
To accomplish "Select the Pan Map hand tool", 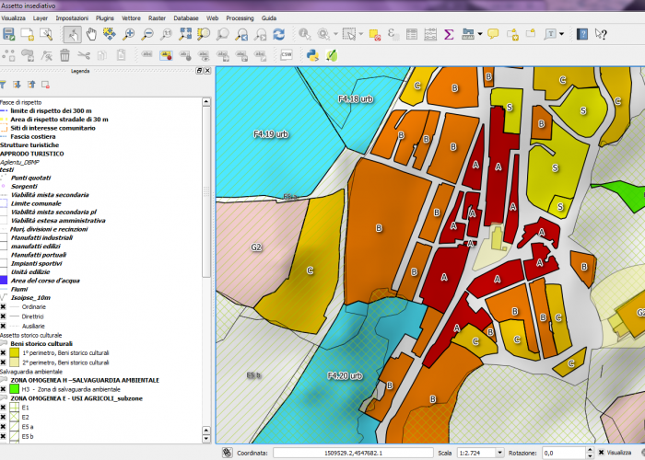I will [x=91, y=34].
